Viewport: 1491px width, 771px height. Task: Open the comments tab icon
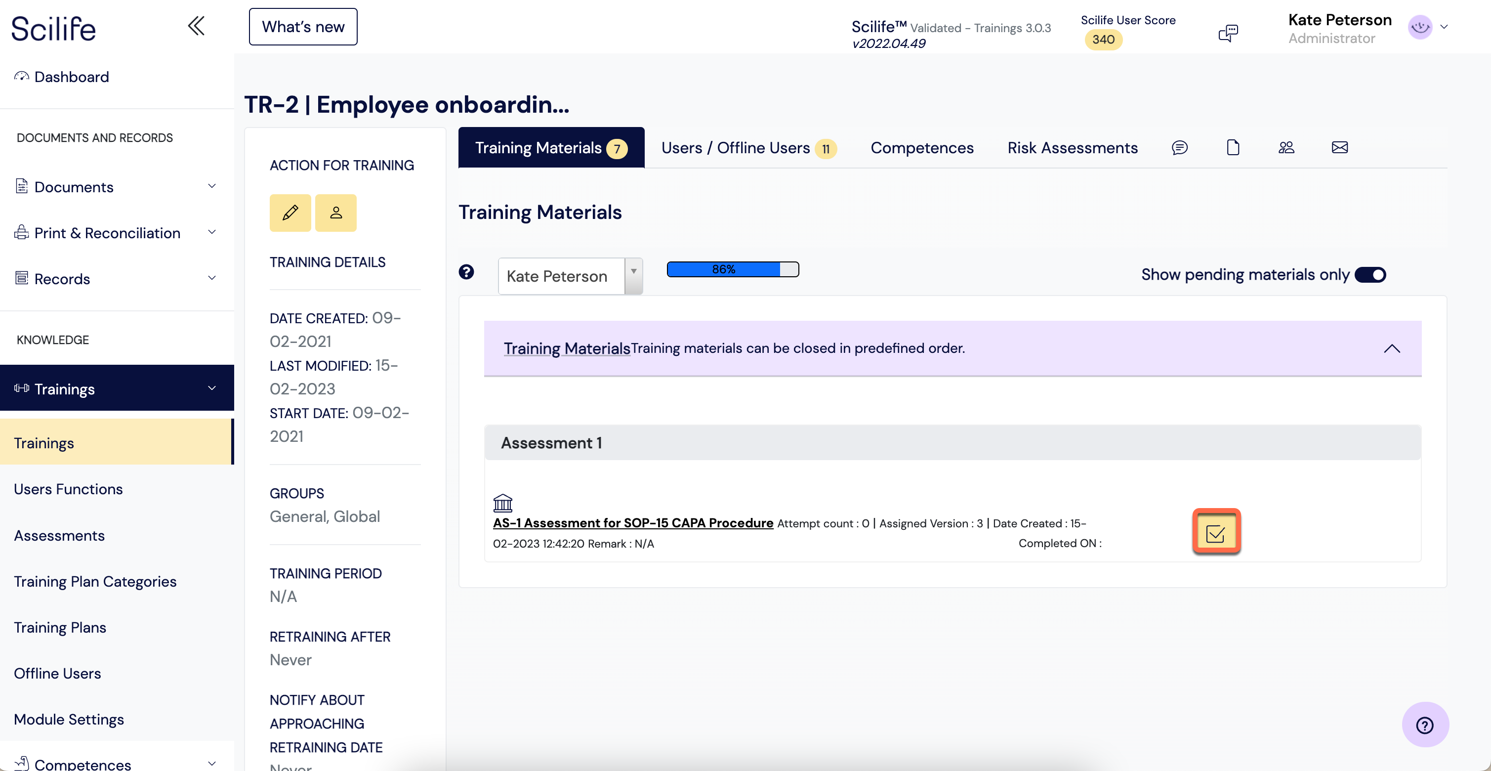coord(1180,148)
